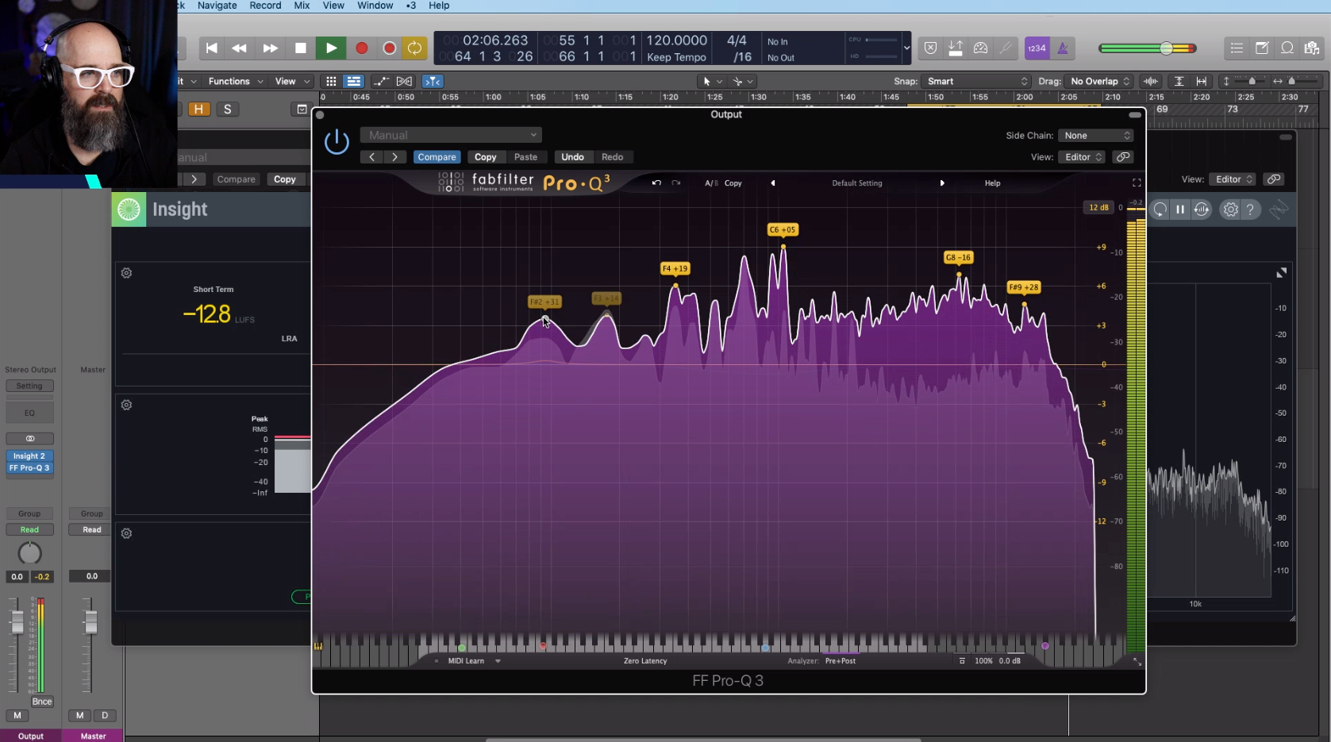Image resolution: width=1331 pixels, height=742 pixels.
Task: Click next preset arrow in Pro-Q 3 header
Action: [394, 157]
